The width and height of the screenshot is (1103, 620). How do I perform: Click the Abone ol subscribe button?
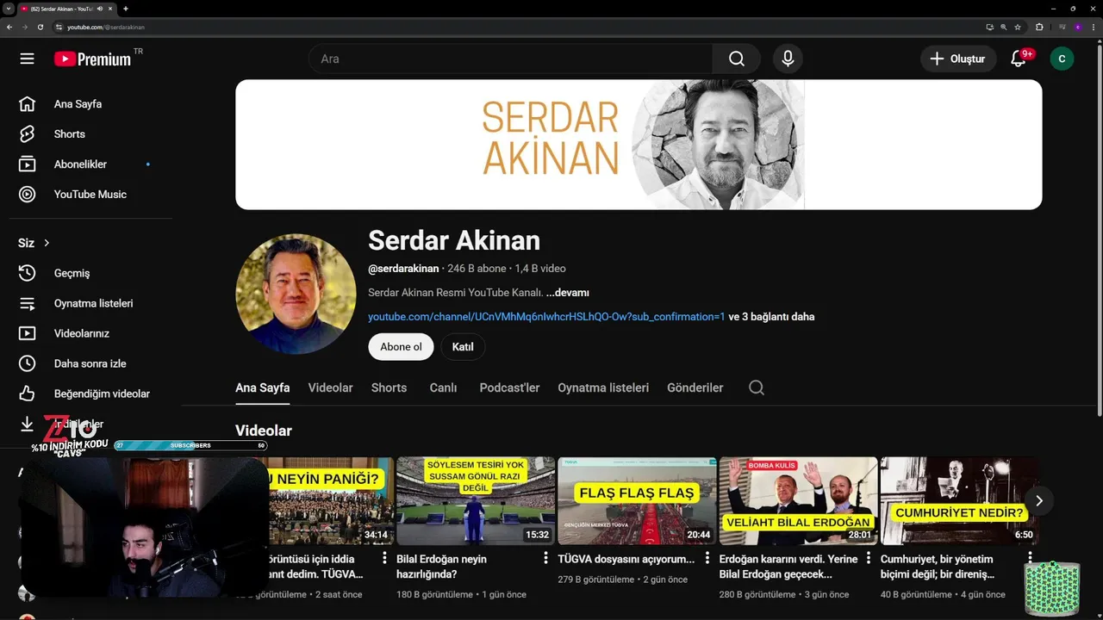pos(401,347)
